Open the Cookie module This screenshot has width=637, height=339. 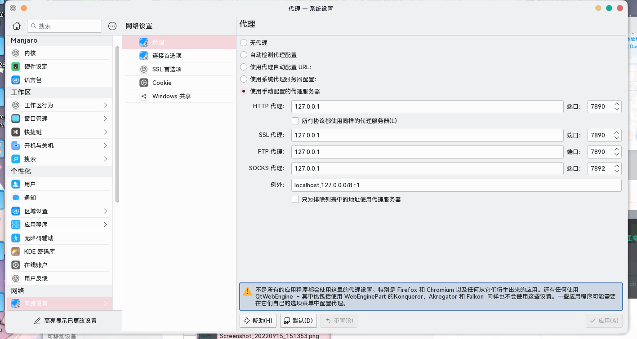coord(179,83)
